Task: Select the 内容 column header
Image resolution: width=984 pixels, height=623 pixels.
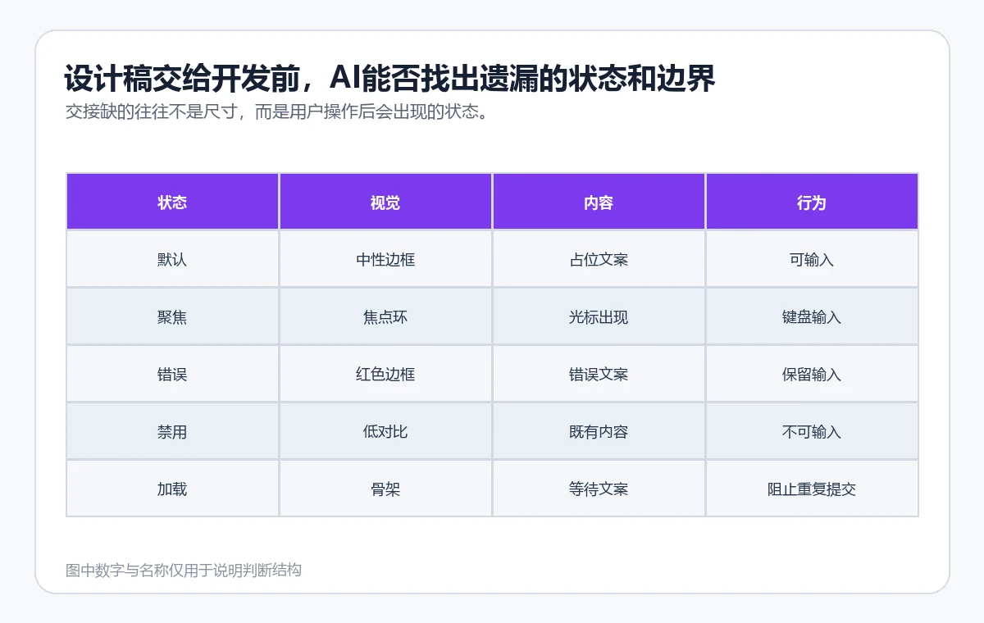Action: click(x=599, y=202)
